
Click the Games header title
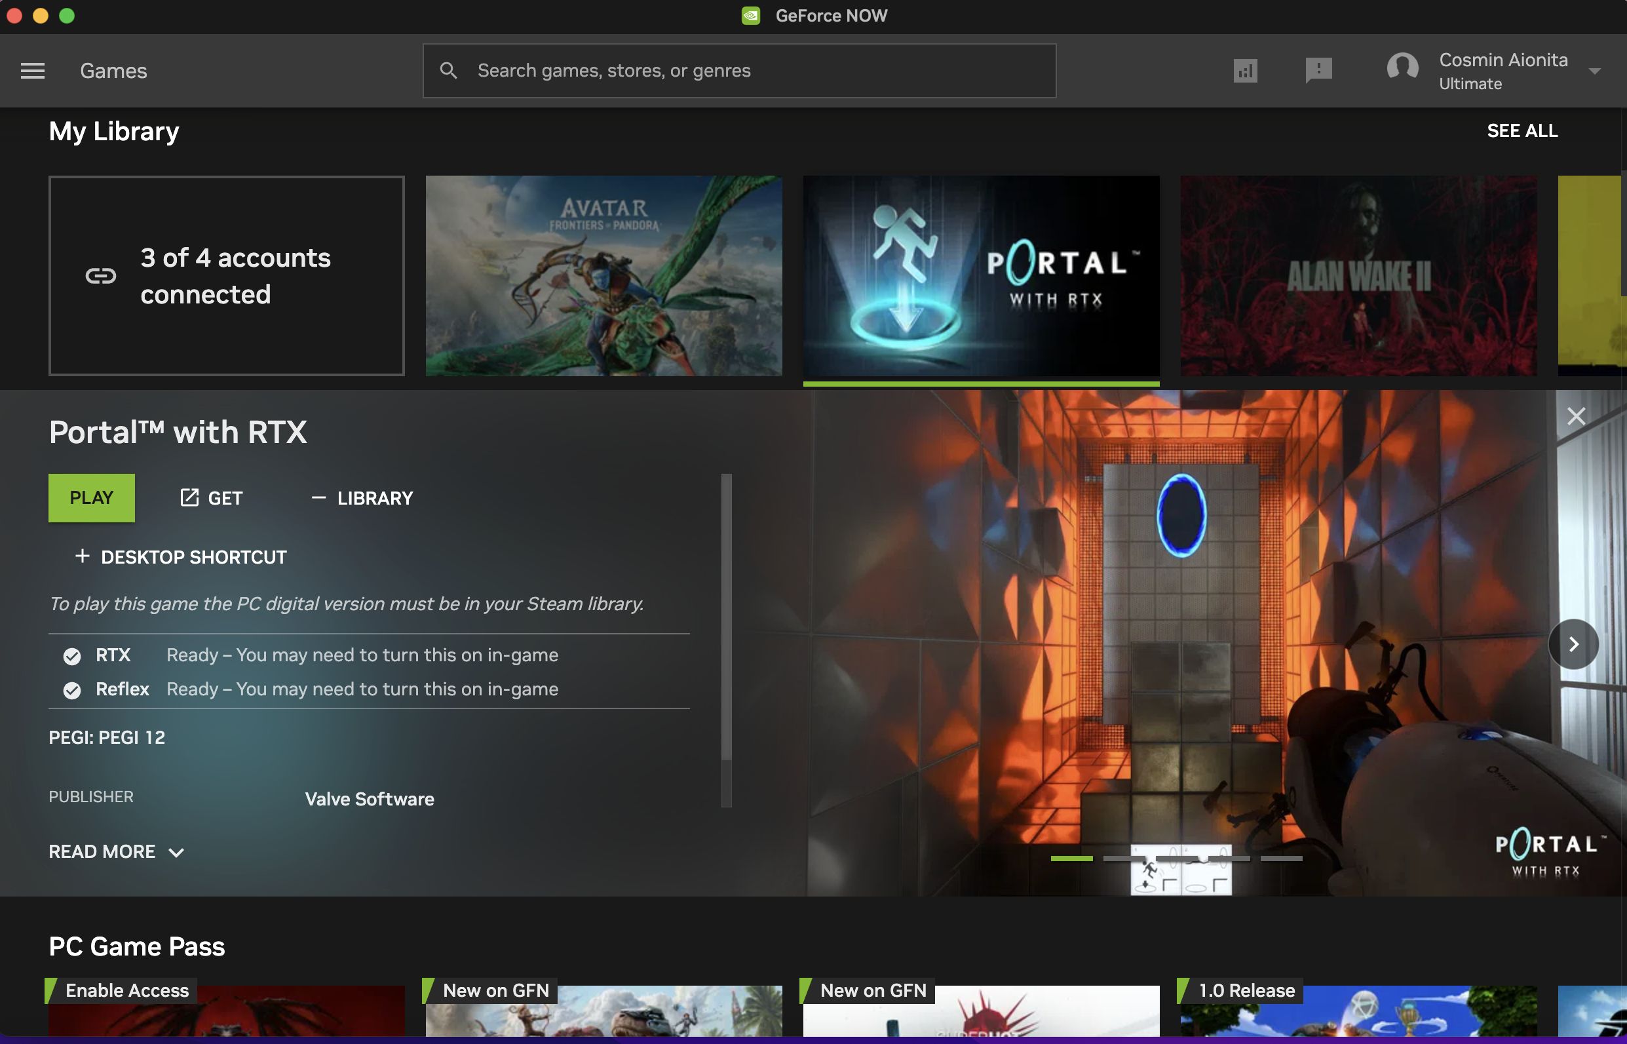tap(113, 71)
